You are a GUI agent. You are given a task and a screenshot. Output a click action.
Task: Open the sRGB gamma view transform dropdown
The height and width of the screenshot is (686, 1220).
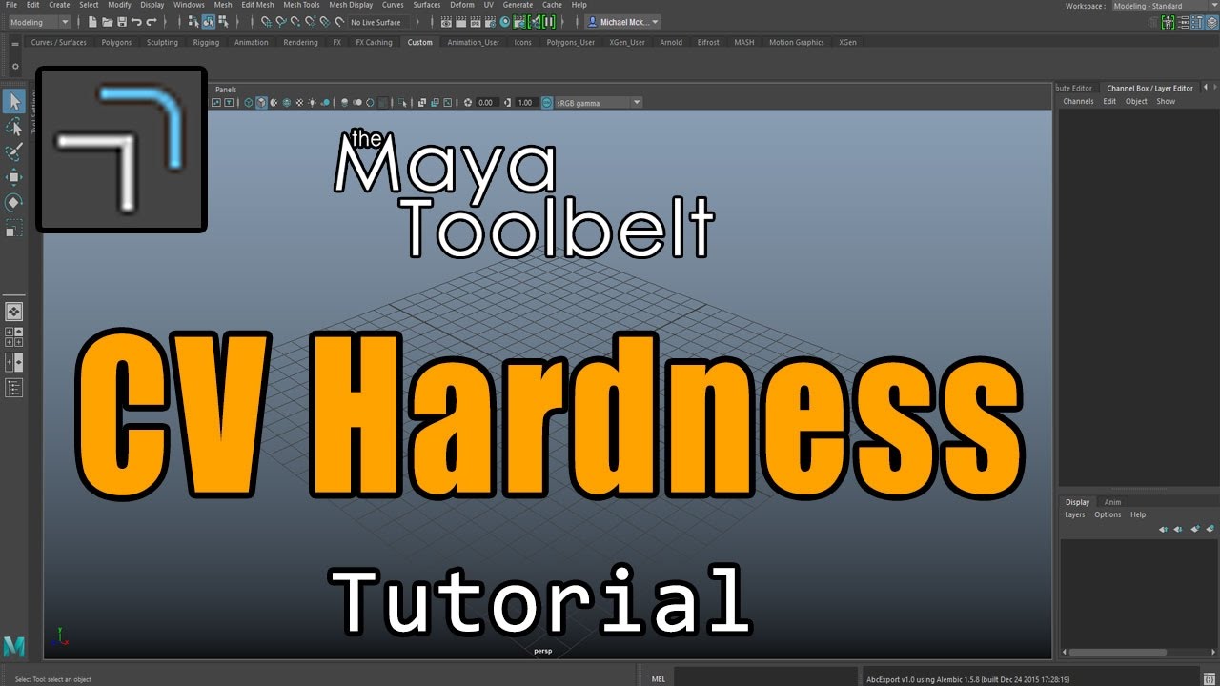tap(598, 102)
